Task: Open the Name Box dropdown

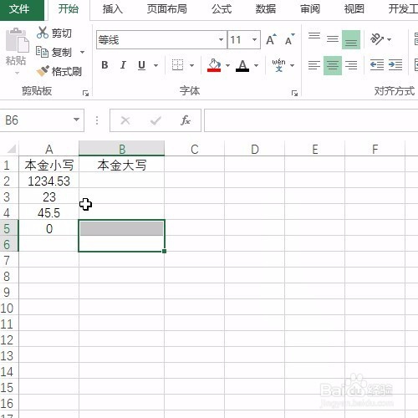Action: pos(76,120)
